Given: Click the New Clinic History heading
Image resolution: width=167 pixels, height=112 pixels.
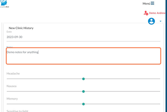Looking at the screenshot, I should (x=21, y=28).
